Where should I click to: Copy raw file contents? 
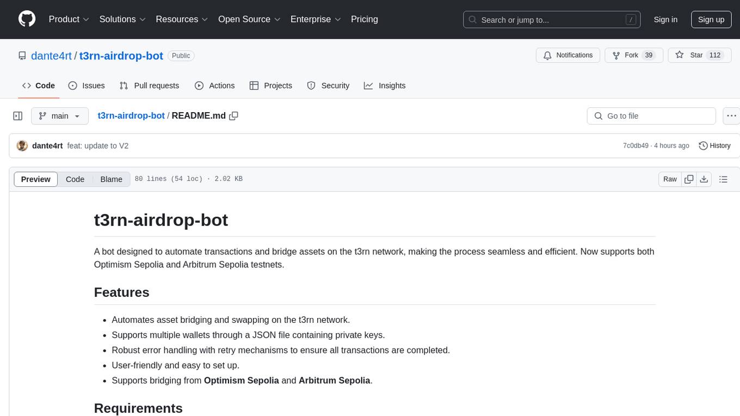689,179
